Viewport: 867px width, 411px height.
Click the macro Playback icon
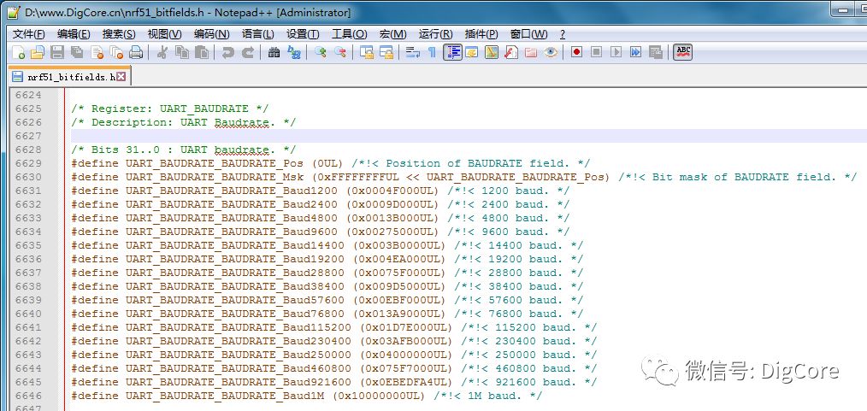coord(616,52)
